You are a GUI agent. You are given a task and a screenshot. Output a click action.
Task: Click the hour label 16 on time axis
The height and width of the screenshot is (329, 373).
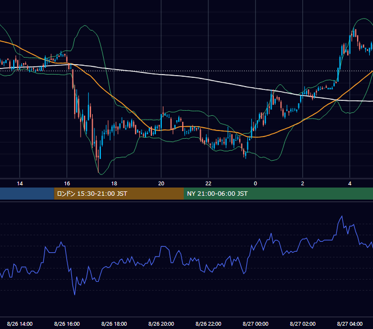point(67,184)
